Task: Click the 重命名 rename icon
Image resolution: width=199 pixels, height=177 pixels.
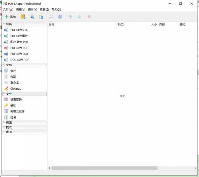Action: coord(6,83)
